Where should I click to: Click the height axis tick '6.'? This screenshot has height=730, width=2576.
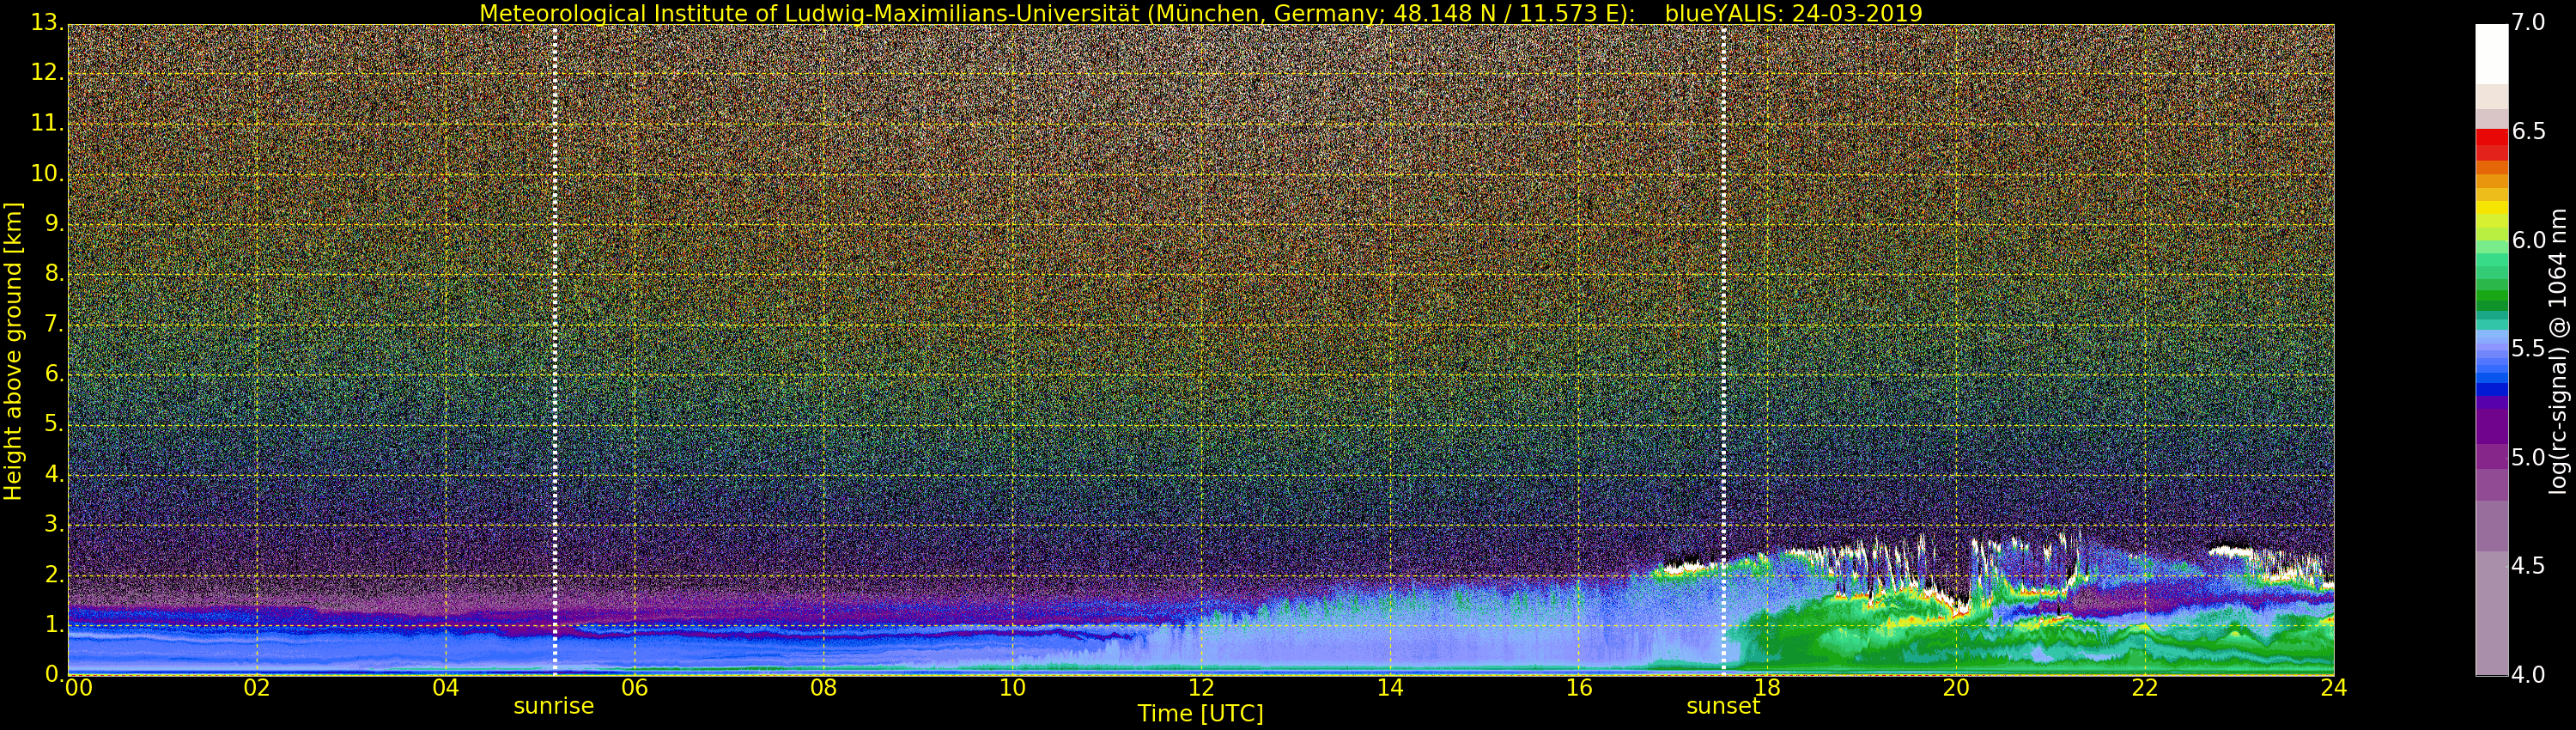click(54, 374)
